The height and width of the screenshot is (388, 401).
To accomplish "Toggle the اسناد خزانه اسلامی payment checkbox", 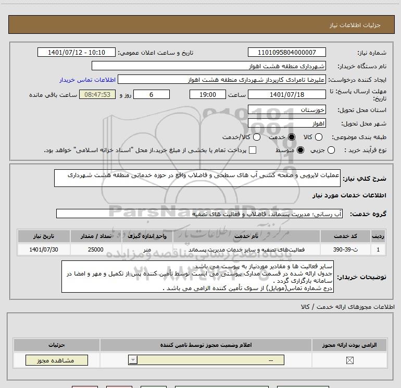I will pyautogui.click(x=253, y=150).
